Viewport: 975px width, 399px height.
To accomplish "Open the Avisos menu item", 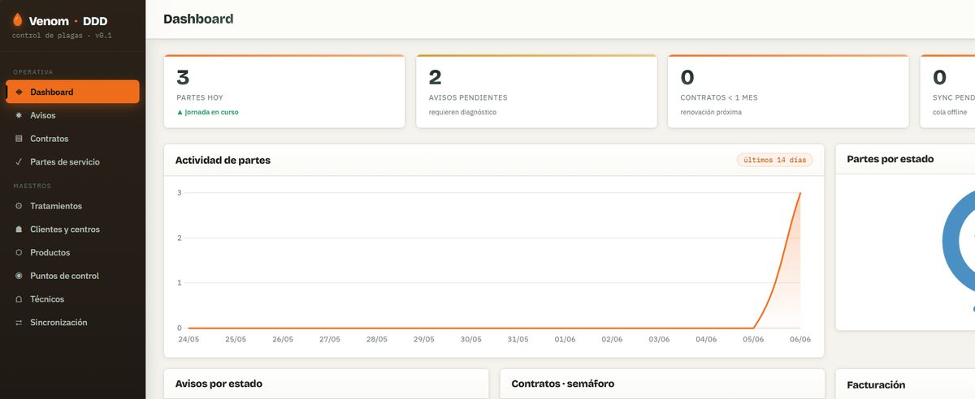I will 72,115.
